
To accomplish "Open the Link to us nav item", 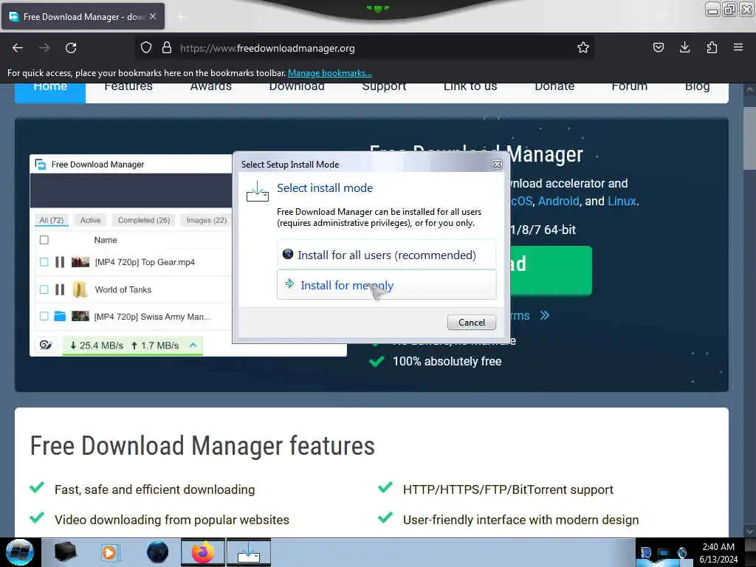I will [x=470, y=87].
